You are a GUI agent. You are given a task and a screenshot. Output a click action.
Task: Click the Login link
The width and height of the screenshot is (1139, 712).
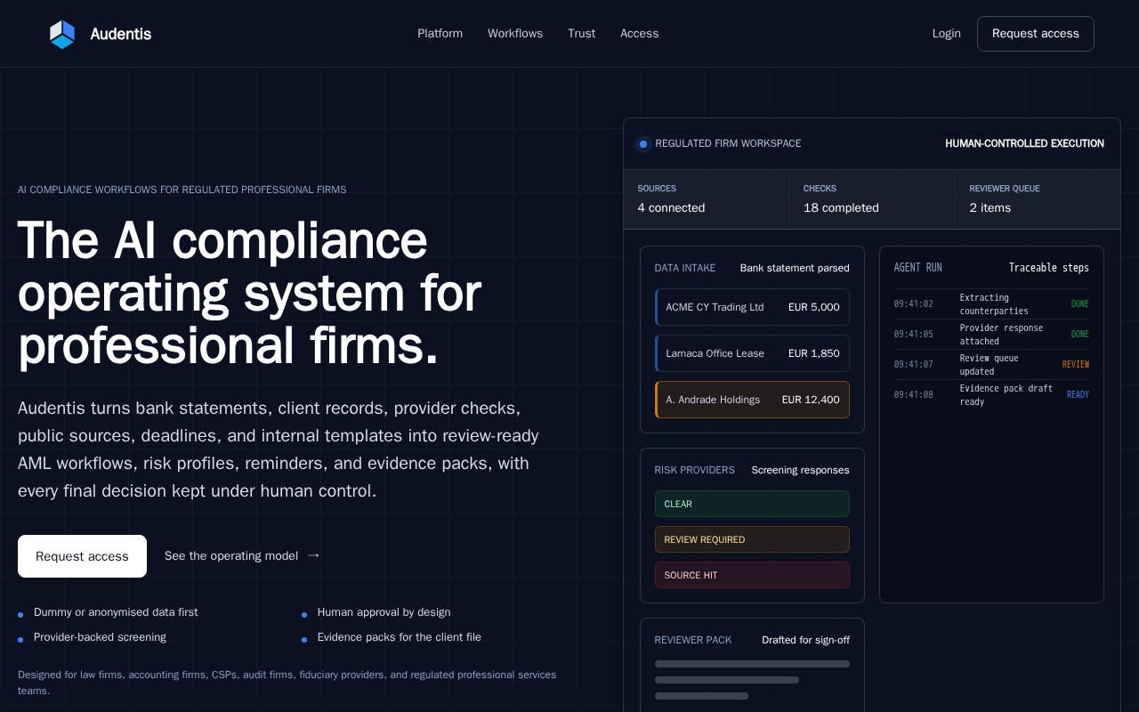(947, 34)
